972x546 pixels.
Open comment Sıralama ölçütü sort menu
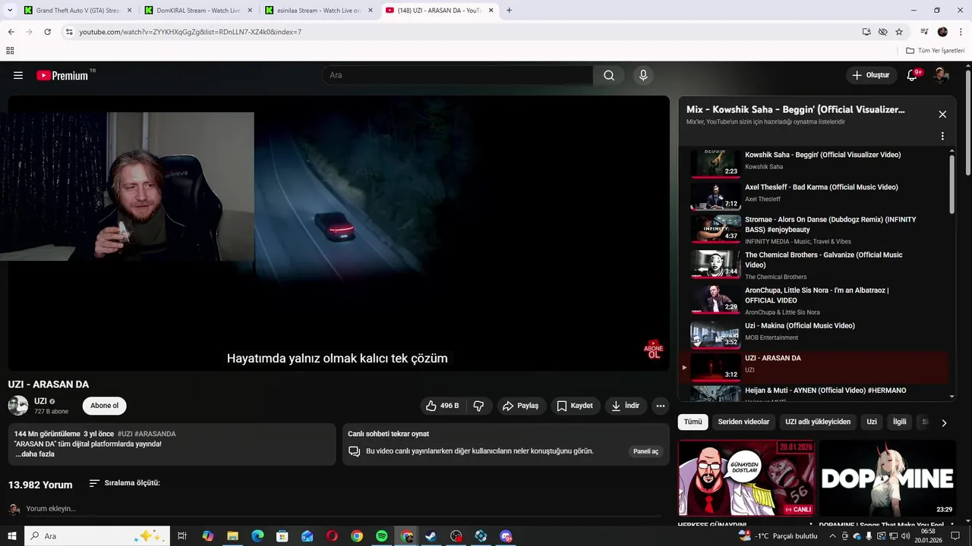[125, 483]
